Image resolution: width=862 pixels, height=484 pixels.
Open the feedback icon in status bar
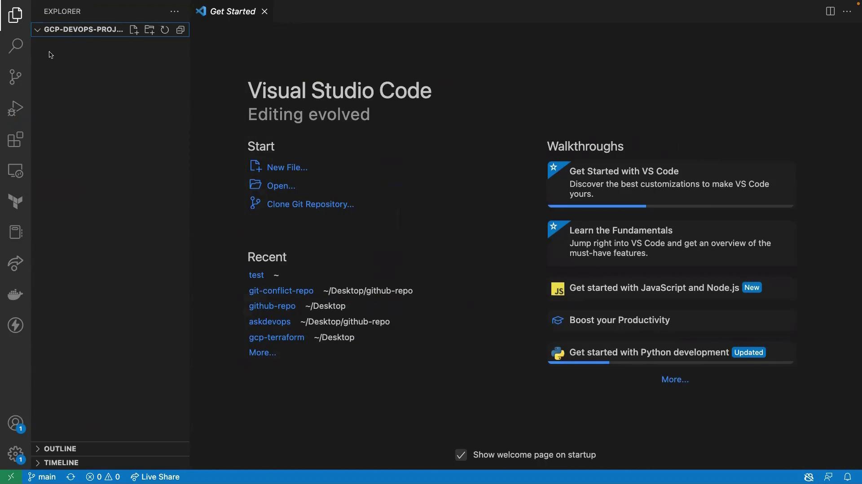(828, 477)
